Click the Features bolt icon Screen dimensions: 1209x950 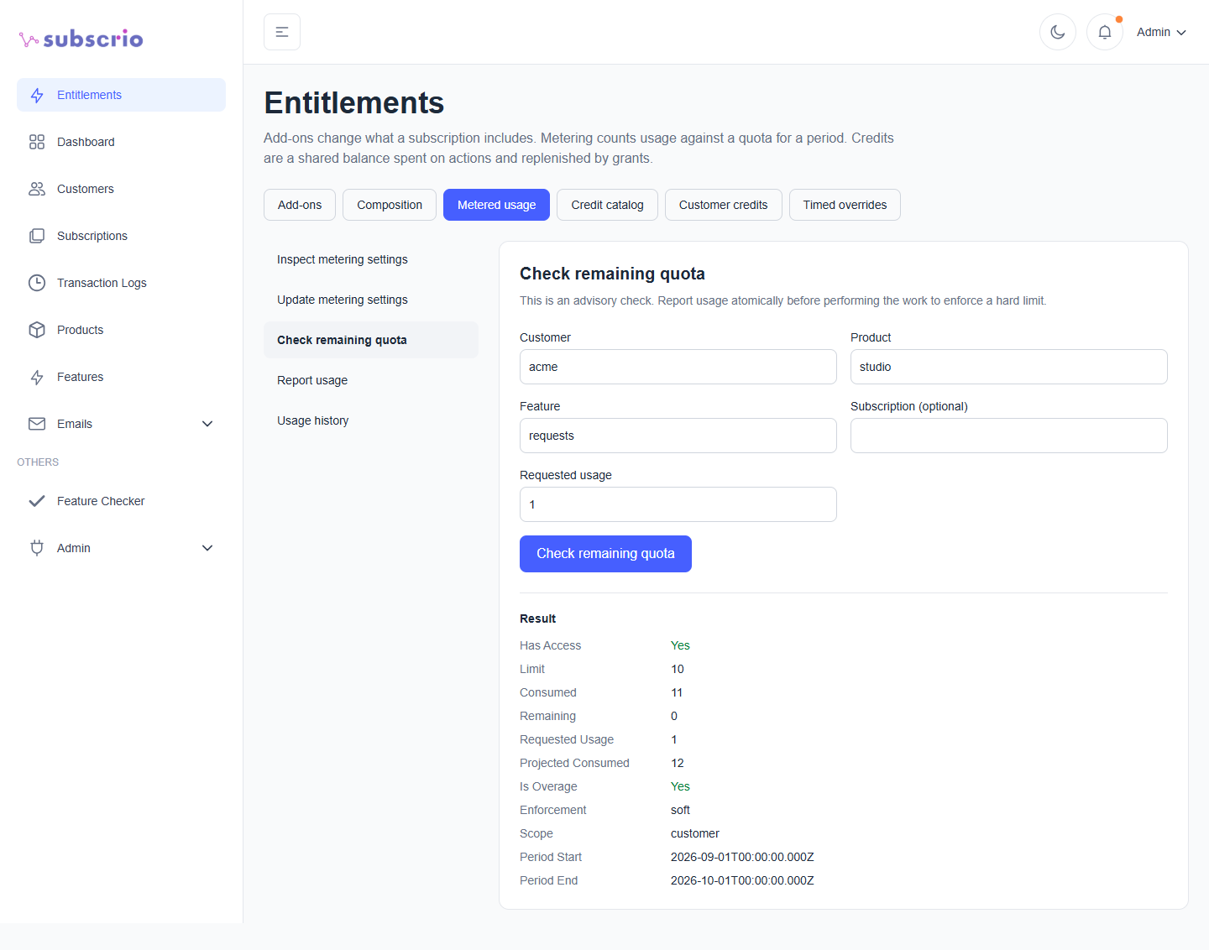[37, 377]
